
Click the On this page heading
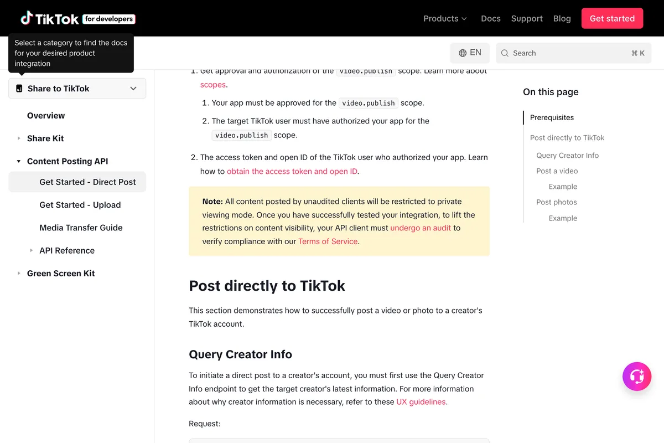click(x=551, y=92)
